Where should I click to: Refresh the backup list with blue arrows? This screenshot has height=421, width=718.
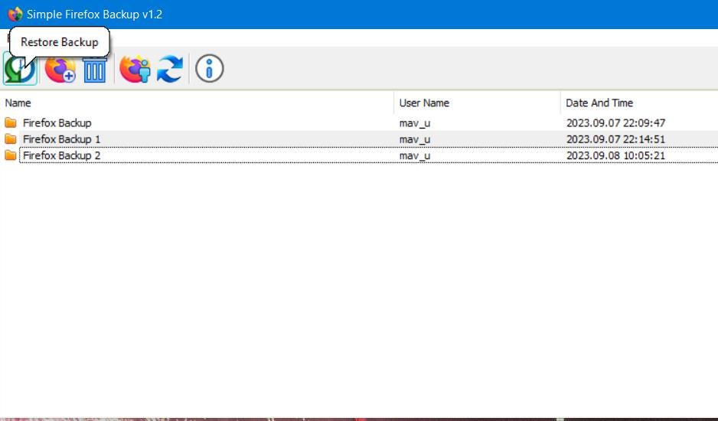(169, 70)
